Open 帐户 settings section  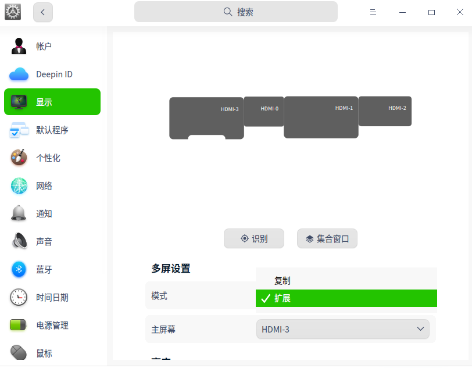pyautogui.click(x=52, y=46)
